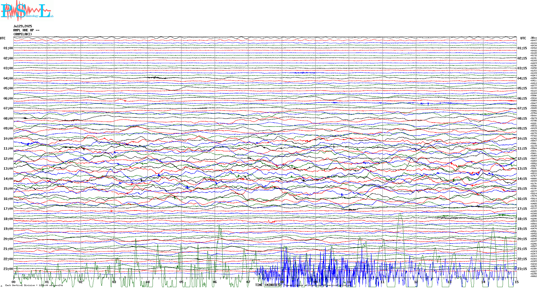Click the 18:00 hour label

(8, 219)
